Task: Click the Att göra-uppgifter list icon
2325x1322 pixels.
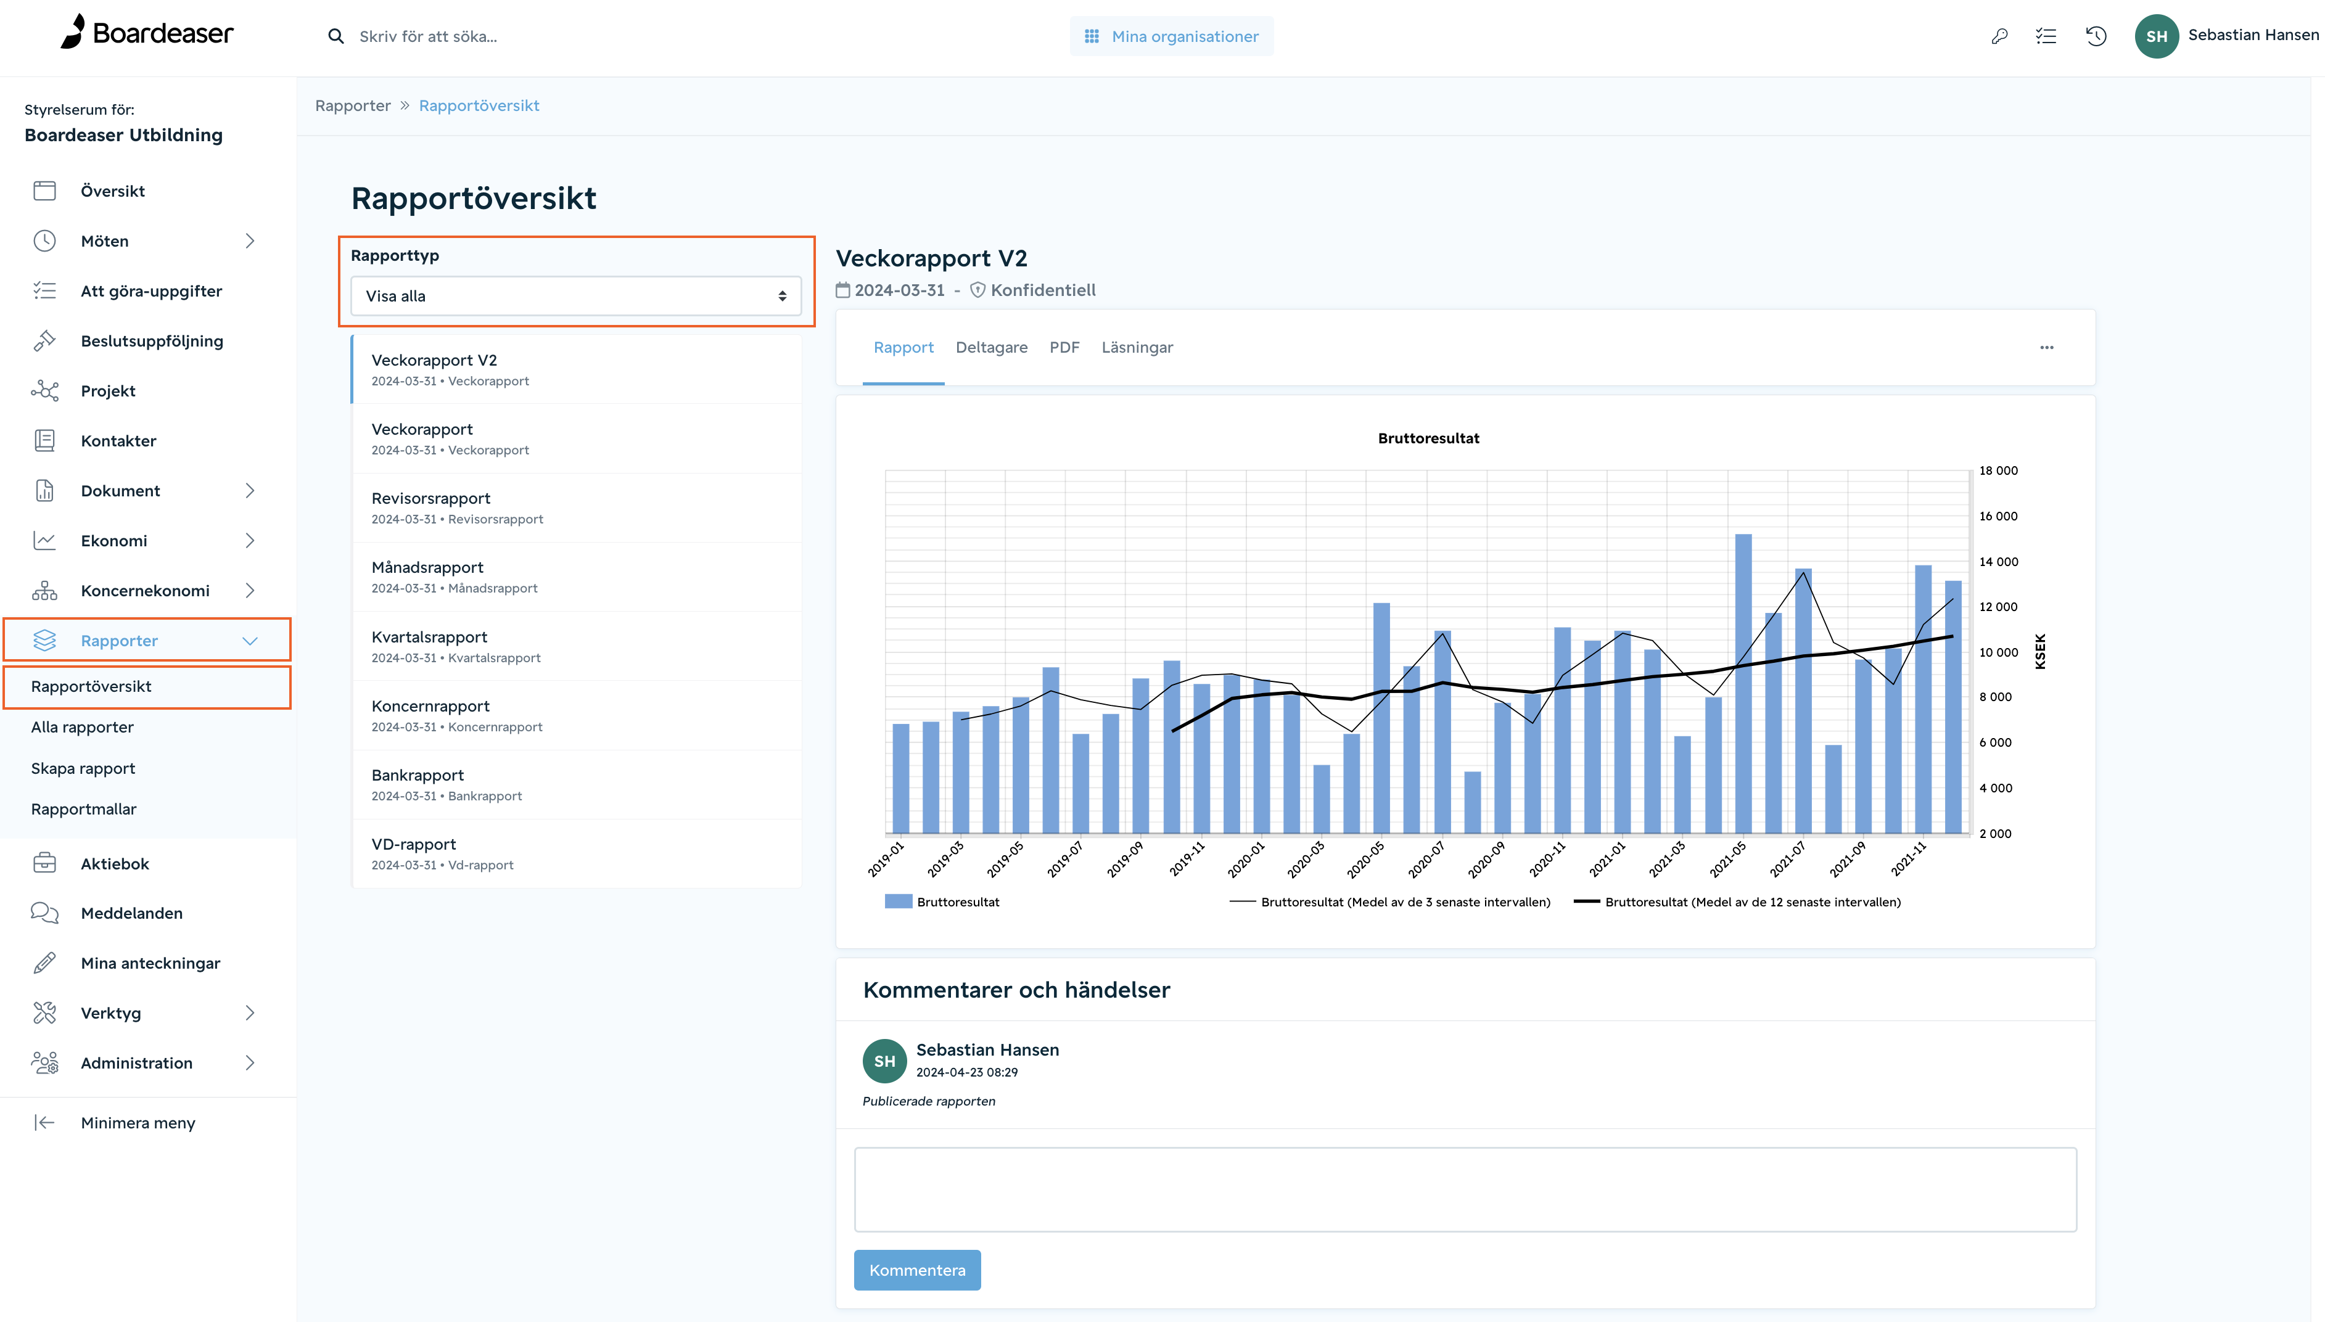Action: [44, 290]
